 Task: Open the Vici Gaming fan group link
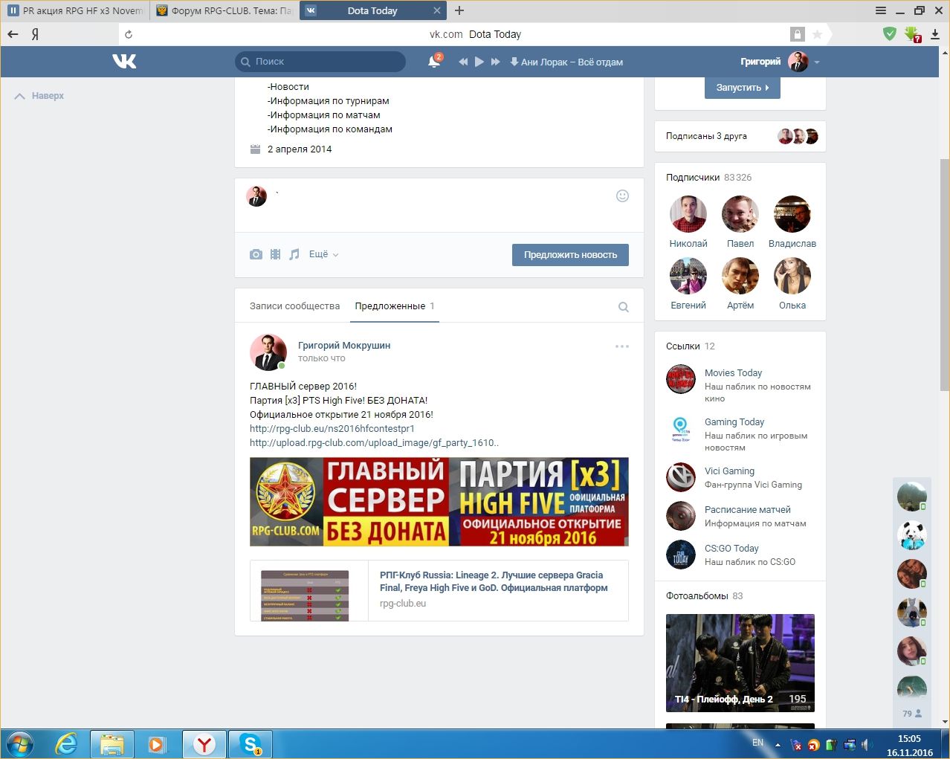(x=729, y=471)
